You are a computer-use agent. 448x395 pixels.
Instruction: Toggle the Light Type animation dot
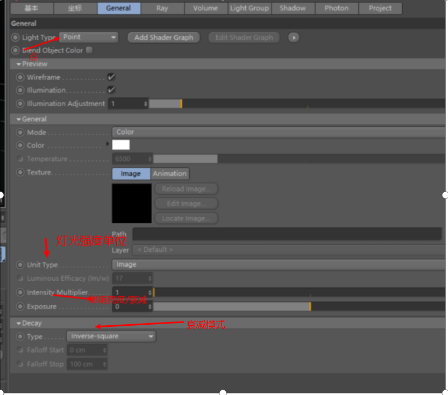click(x=16, y=38)
